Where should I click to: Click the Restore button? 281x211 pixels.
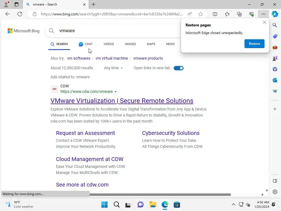254,44
